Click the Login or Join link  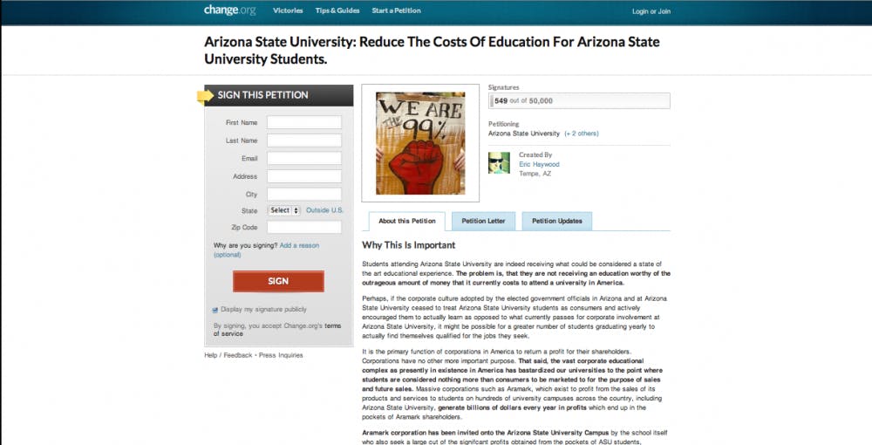point(651,11)
